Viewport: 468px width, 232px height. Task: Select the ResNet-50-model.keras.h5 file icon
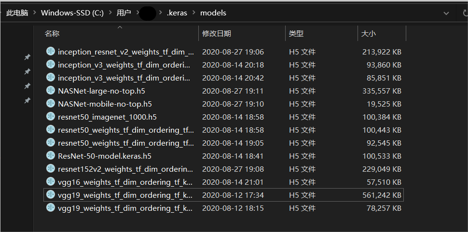coord(51,156)
